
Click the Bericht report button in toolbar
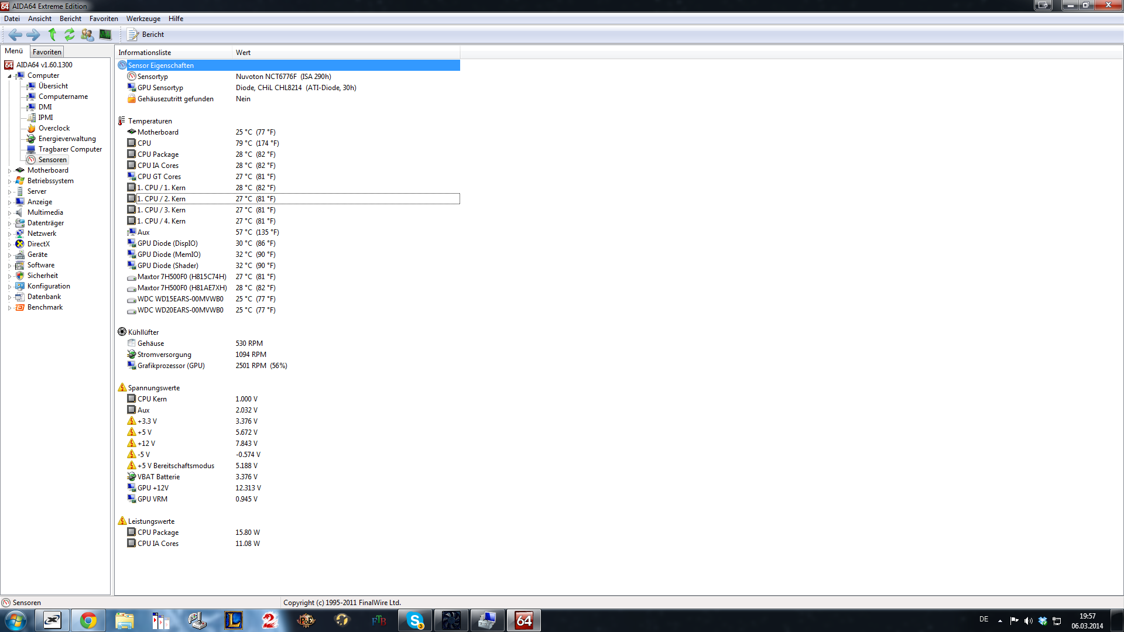146,35
